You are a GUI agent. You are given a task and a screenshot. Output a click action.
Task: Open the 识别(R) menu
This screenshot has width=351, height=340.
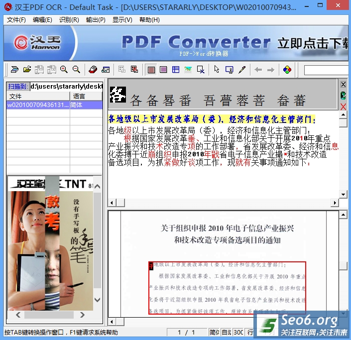69,20
